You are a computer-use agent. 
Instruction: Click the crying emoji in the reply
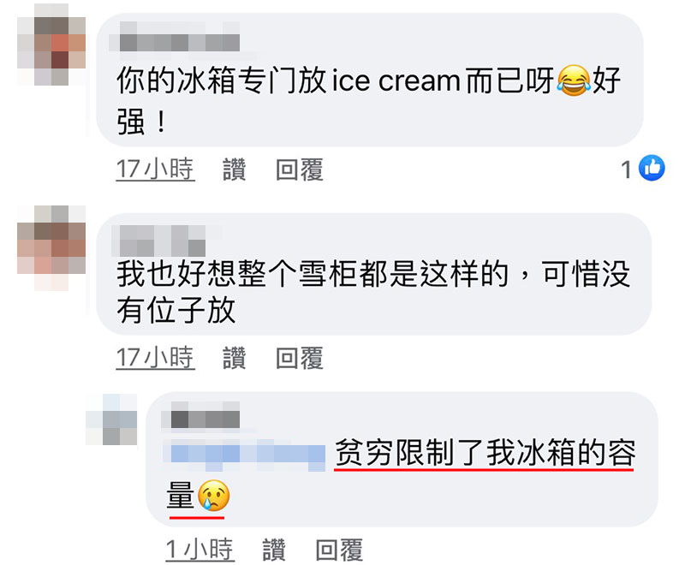click(213, 496)
